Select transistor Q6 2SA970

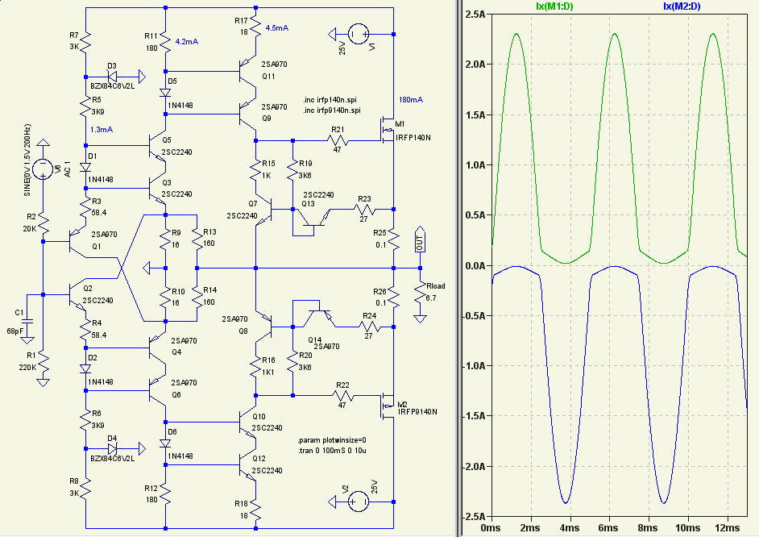click(158, 389)
